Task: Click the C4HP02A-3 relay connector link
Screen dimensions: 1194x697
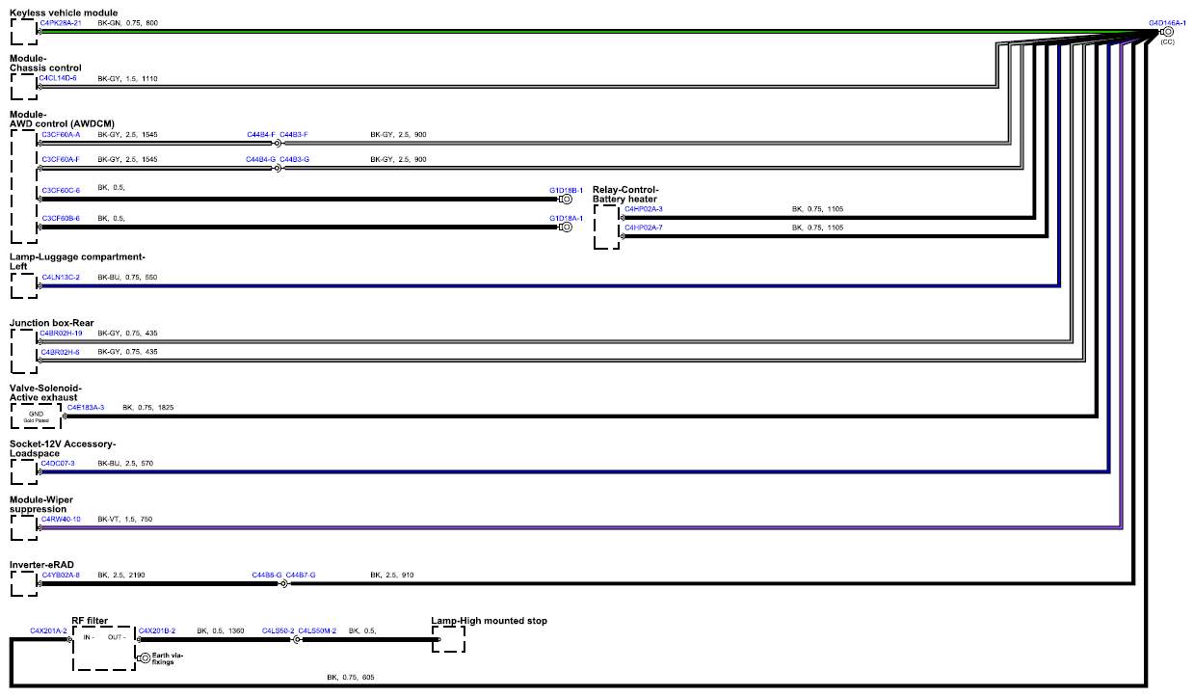Action: tap(644, 208)
